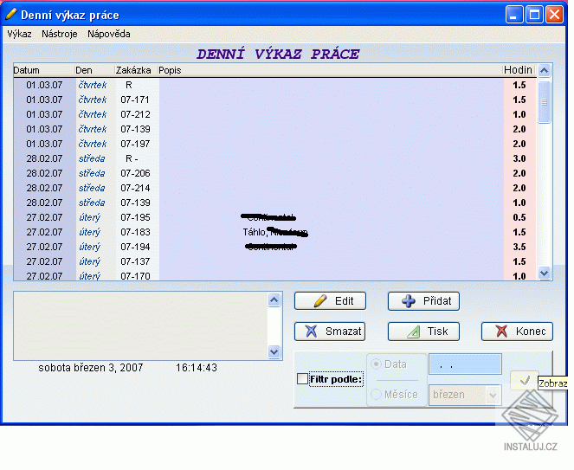Click the Konec button label
This screenshot has height=470, width=574.
(531, 332)
